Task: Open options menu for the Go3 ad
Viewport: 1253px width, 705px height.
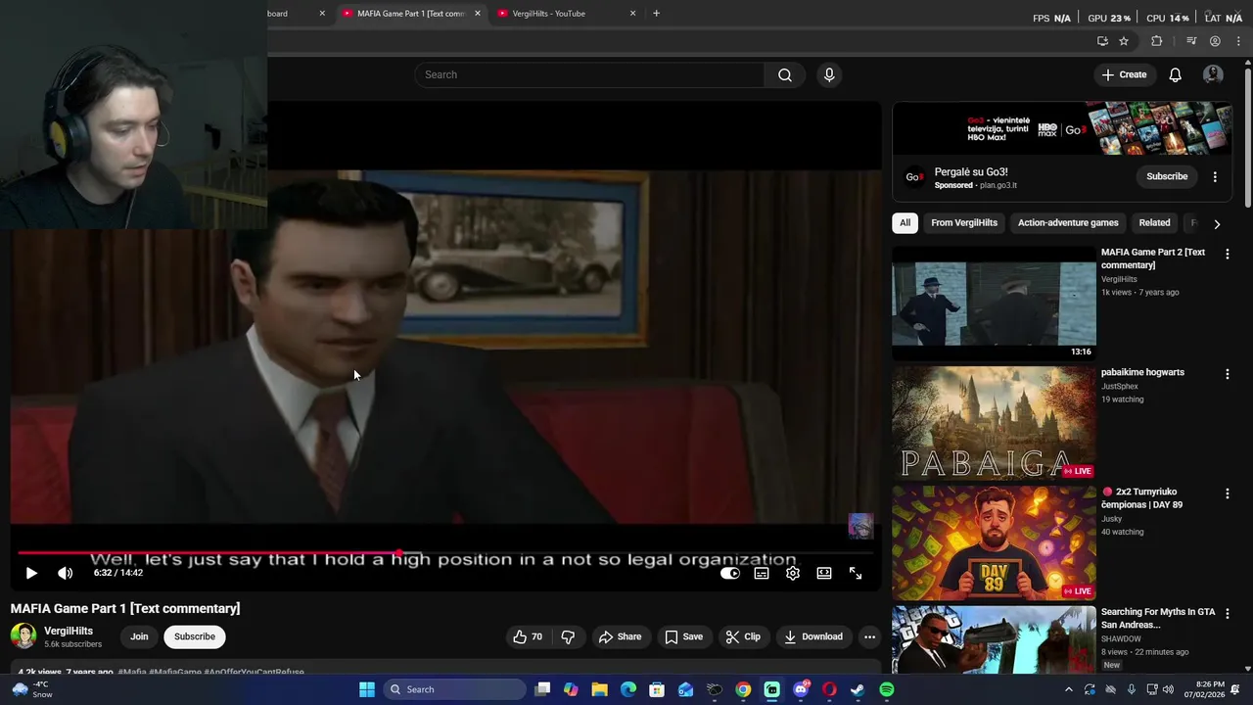Action: point(1215,176)
